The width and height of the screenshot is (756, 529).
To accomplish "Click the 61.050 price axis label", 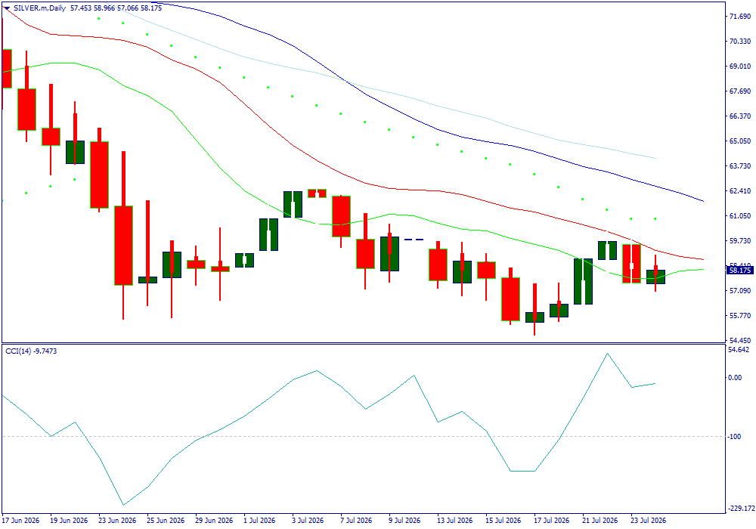I will tap(741, 216).
